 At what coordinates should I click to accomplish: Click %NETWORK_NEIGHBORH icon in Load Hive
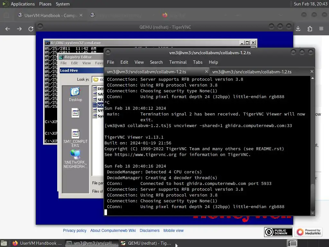tap(75, 159)
